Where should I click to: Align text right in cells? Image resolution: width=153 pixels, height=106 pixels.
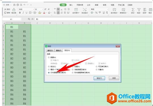click(x=61, y=13)
